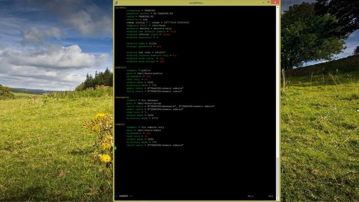
Task: Open the PuTTY system menu icon
Action: 116,2
